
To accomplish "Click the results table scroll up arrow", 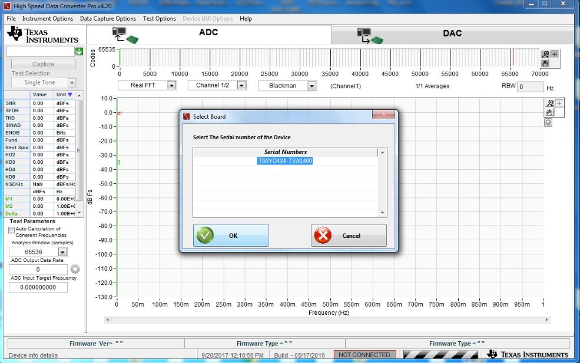I will tap(79, 95).
